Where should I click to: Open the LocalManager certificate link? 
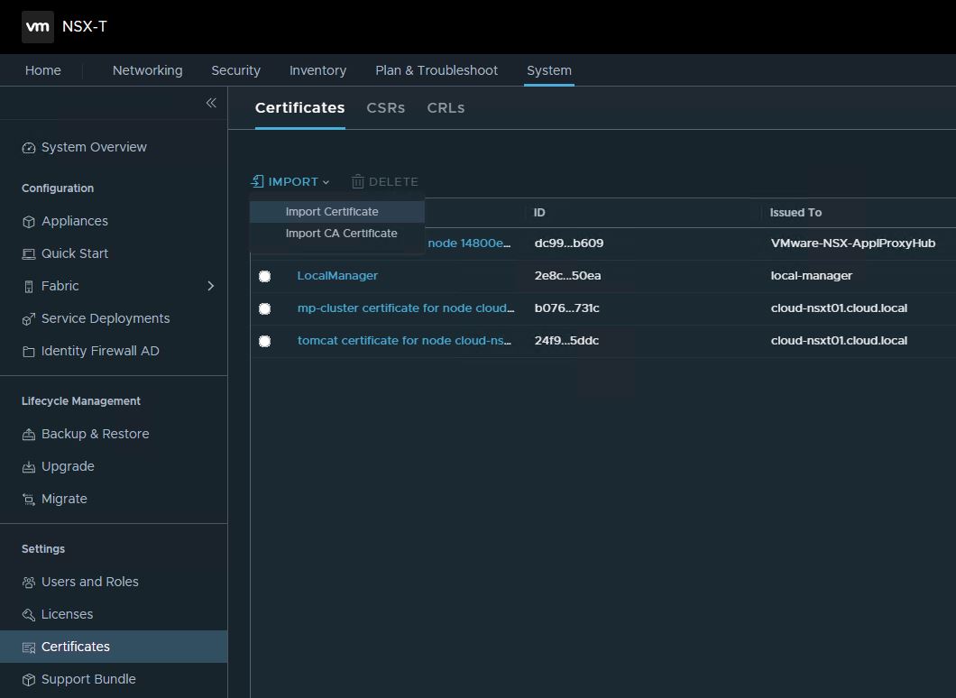click(337, 276)
